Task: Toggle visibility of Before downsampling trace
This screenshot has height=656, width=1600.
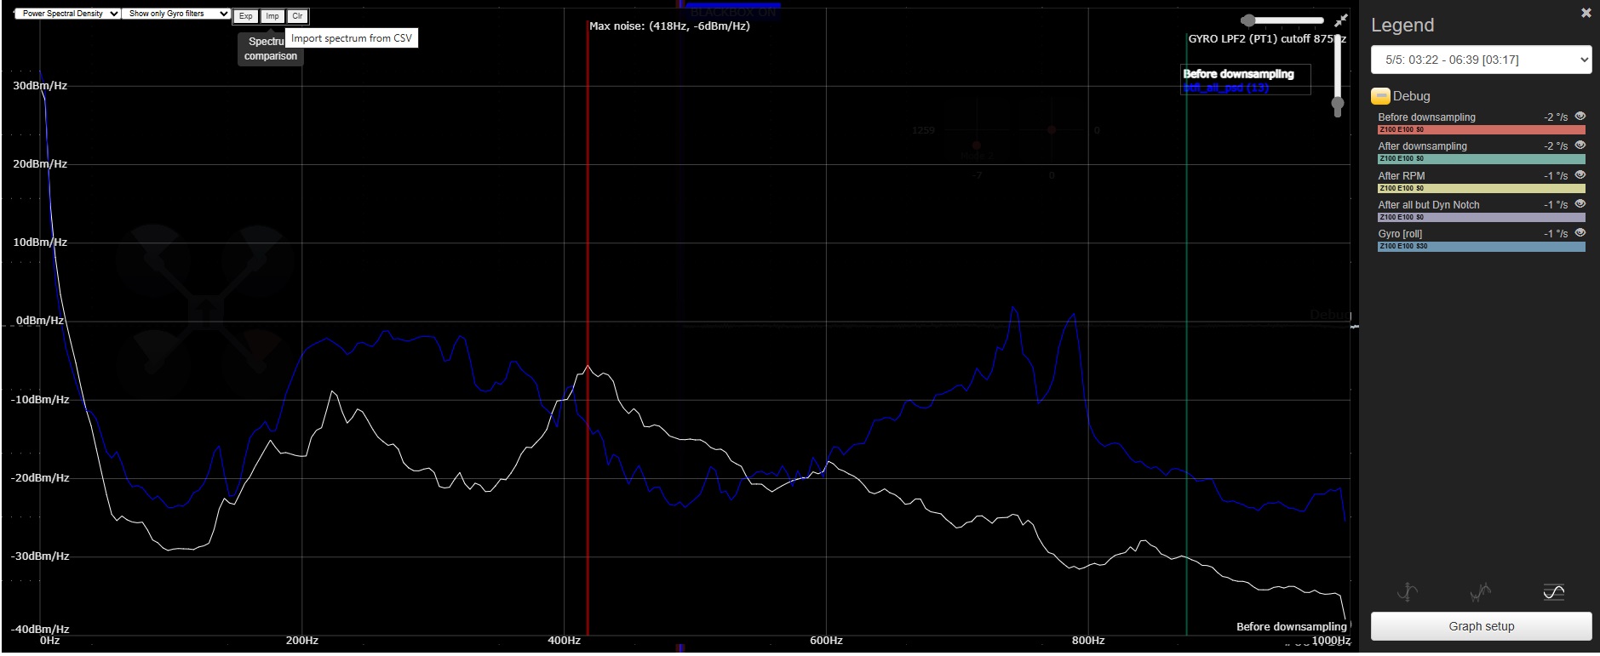Action: [x=1580, y=117]
